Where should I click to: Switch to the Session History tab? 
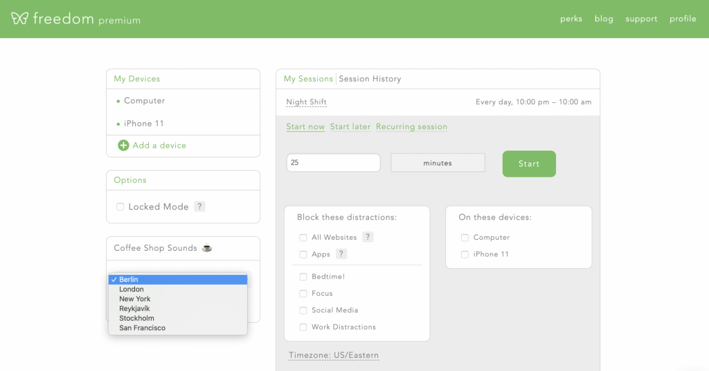370,79
